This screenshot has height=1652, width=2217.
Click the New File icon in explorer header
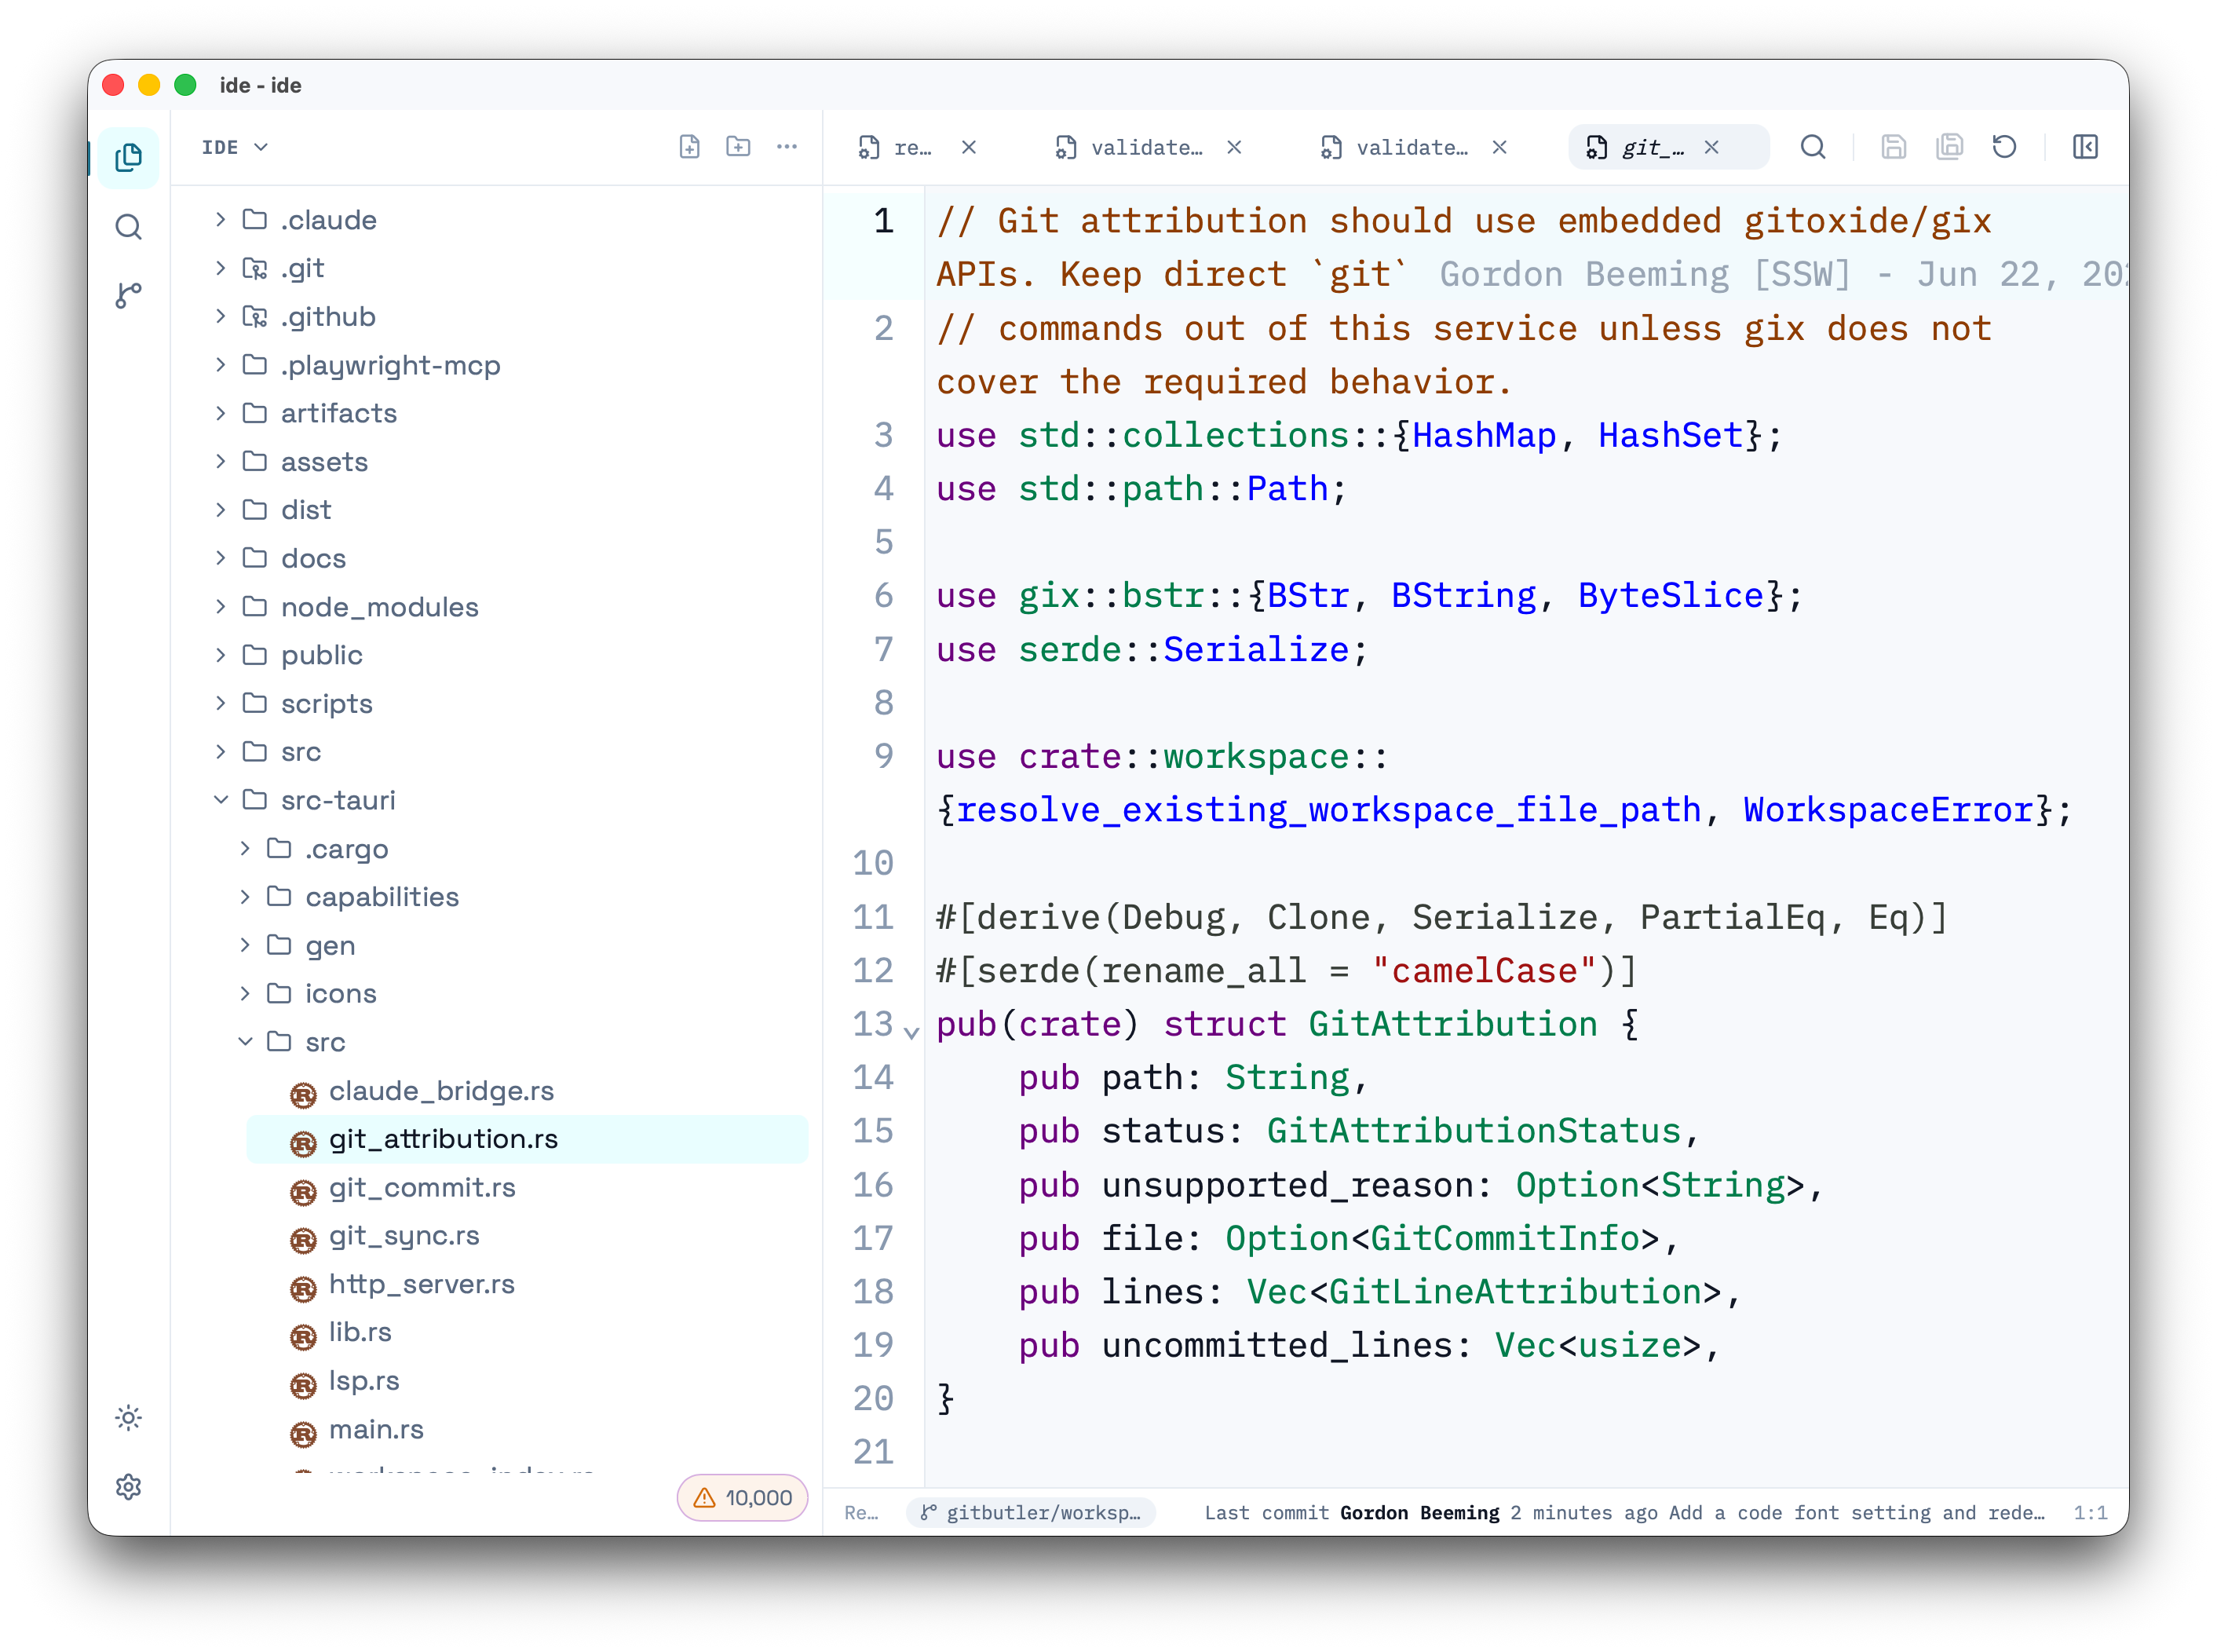pos(689,147)
